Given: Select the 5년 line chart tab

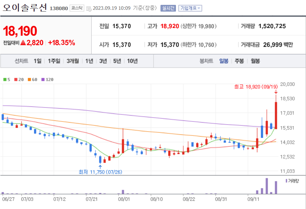Looking at the screenshot, I should click(117, 61).
